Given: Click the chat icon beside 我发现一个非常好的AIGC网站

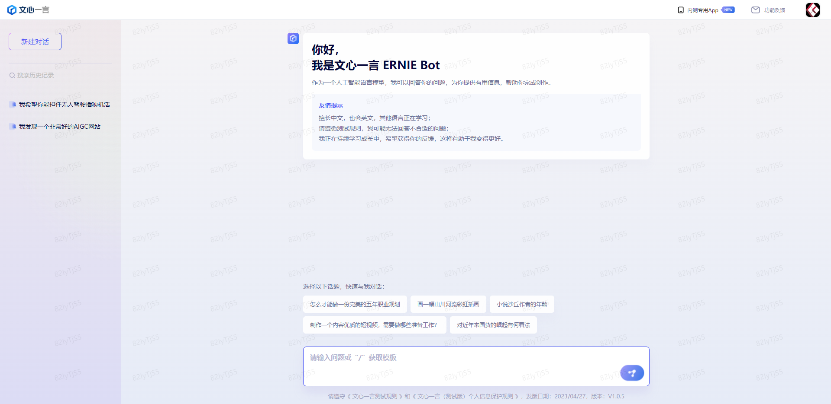Looking at the screenshot, I should pyautogui.click(x=13, y=127).
